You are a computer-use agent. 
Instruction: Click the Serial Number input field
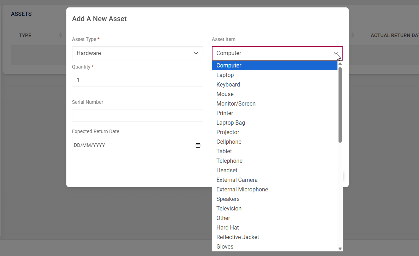137,115
